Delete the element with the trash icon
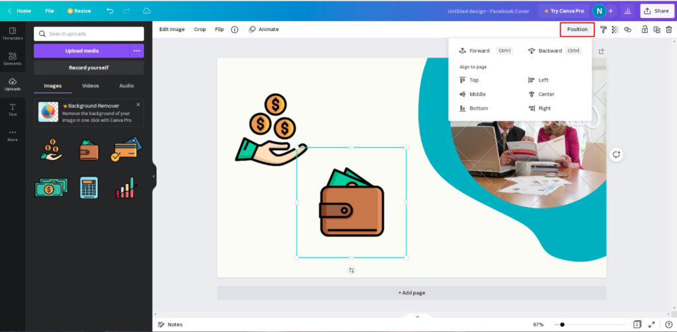 click(x=668, y=30)
